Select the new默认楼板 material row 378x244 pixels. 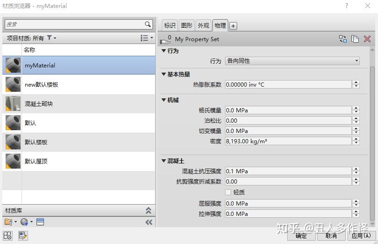point(79,84)
